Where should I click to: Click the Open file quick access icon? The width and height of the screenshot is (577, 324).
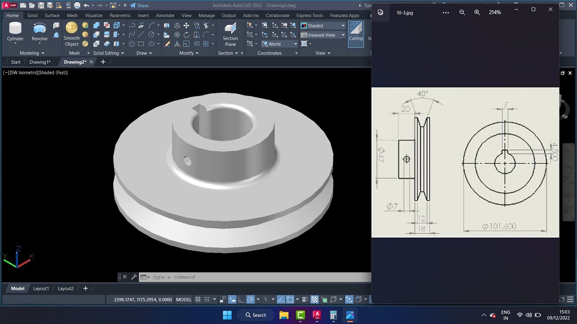[32, 5]
